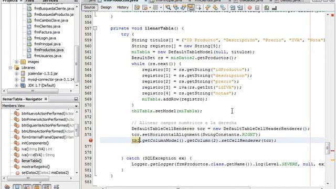Select frmFactura.java in tree
The width and height of the screenshot is (336, 189).
point(47,32)
